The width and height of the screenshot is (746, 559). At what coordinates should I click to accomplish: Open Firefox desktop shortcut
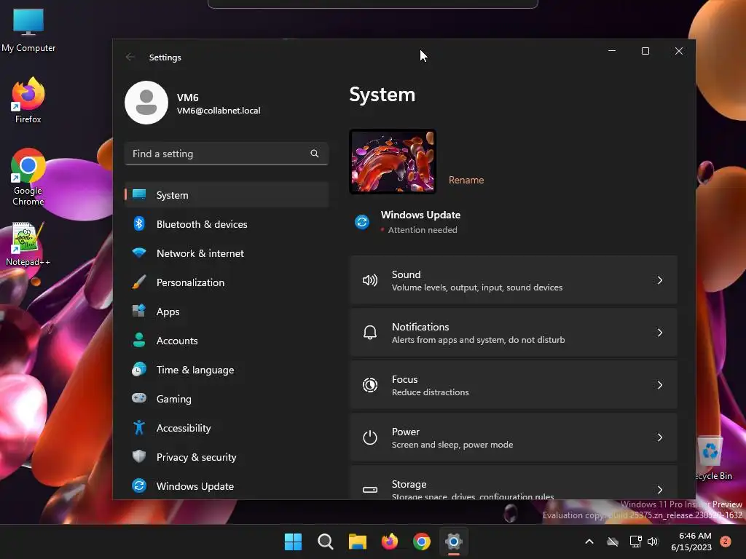(x=28, y=100)
